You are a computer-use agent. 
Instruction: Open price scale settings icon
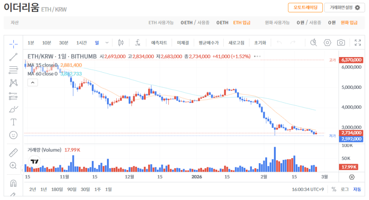(x=352, y=177)
